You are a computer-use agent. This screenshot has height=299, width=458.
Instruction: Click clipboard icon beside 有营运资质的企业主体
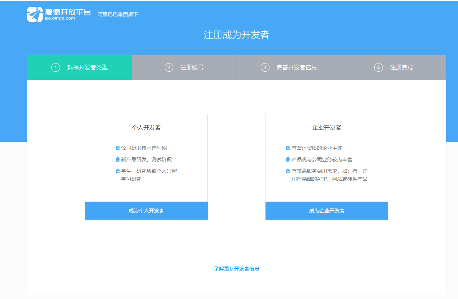click(x=288, y=148)
